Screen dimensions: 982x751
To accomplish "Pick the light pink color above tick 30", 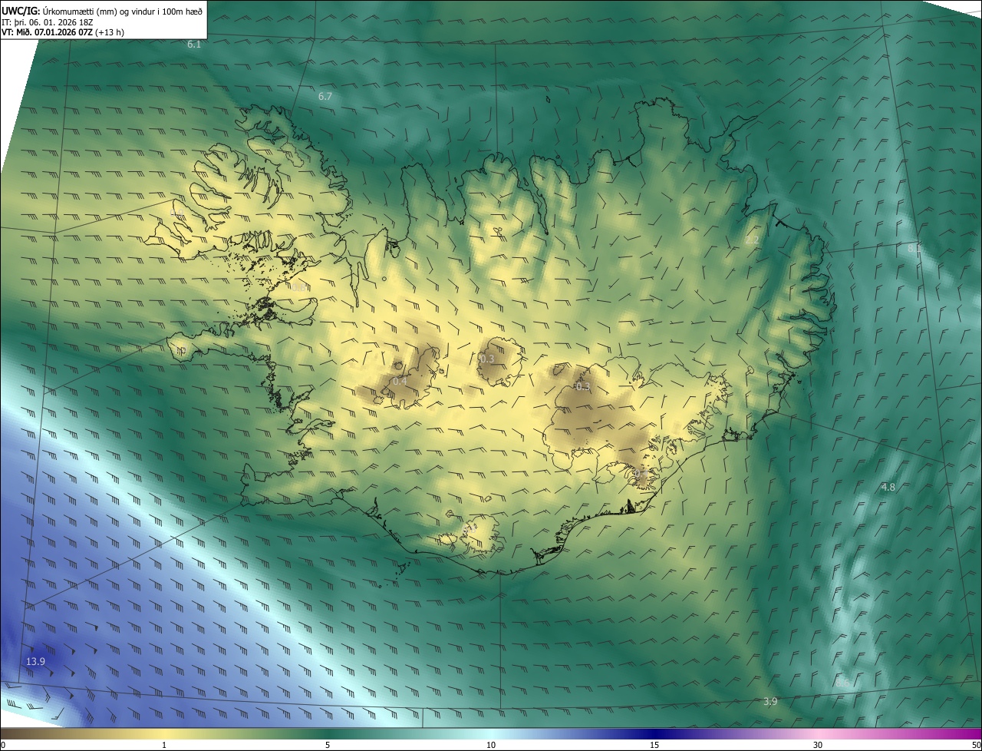I will click(x=818, y=733).
